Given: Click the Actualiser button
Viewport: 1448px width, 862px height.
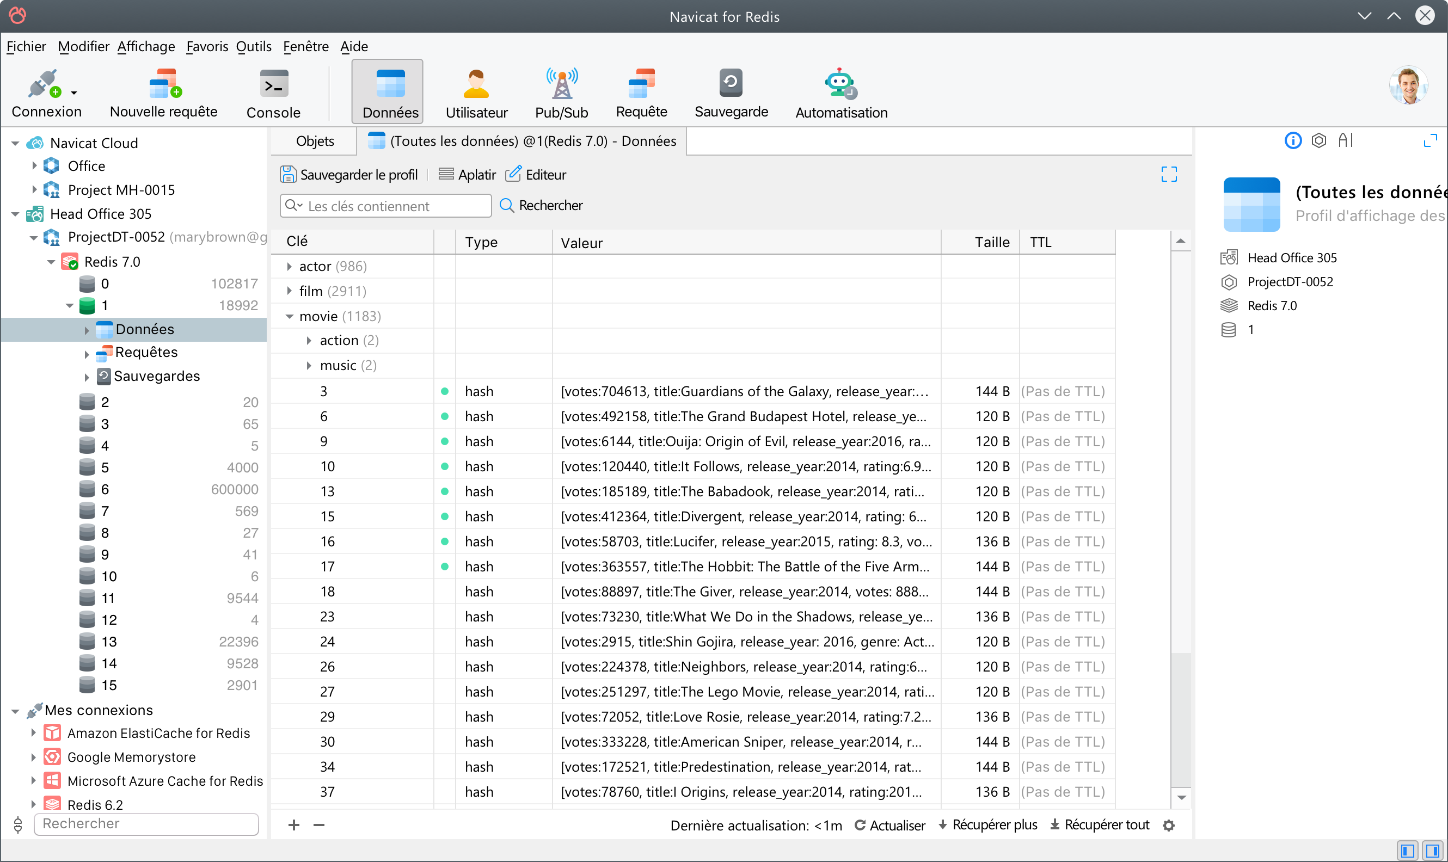Looking at the screenshot, I should pos(889,826).
